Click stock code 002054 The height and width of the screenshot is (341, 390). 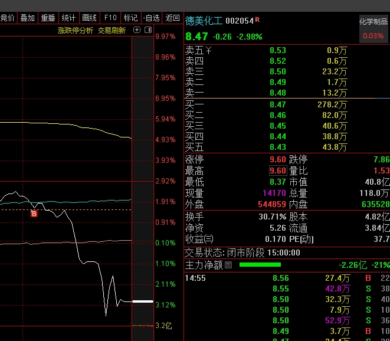tap(240, 21)
